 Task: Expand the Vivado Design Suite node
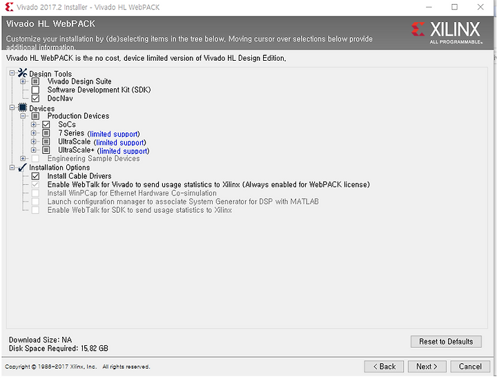(23, 81)
